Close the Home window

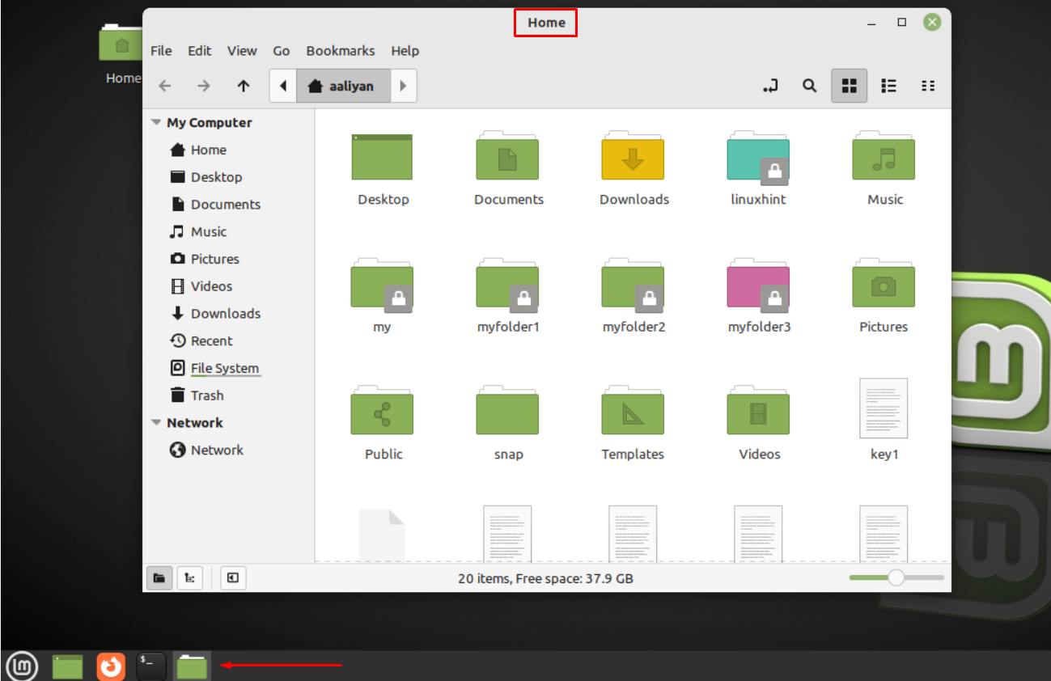point(932,23)
